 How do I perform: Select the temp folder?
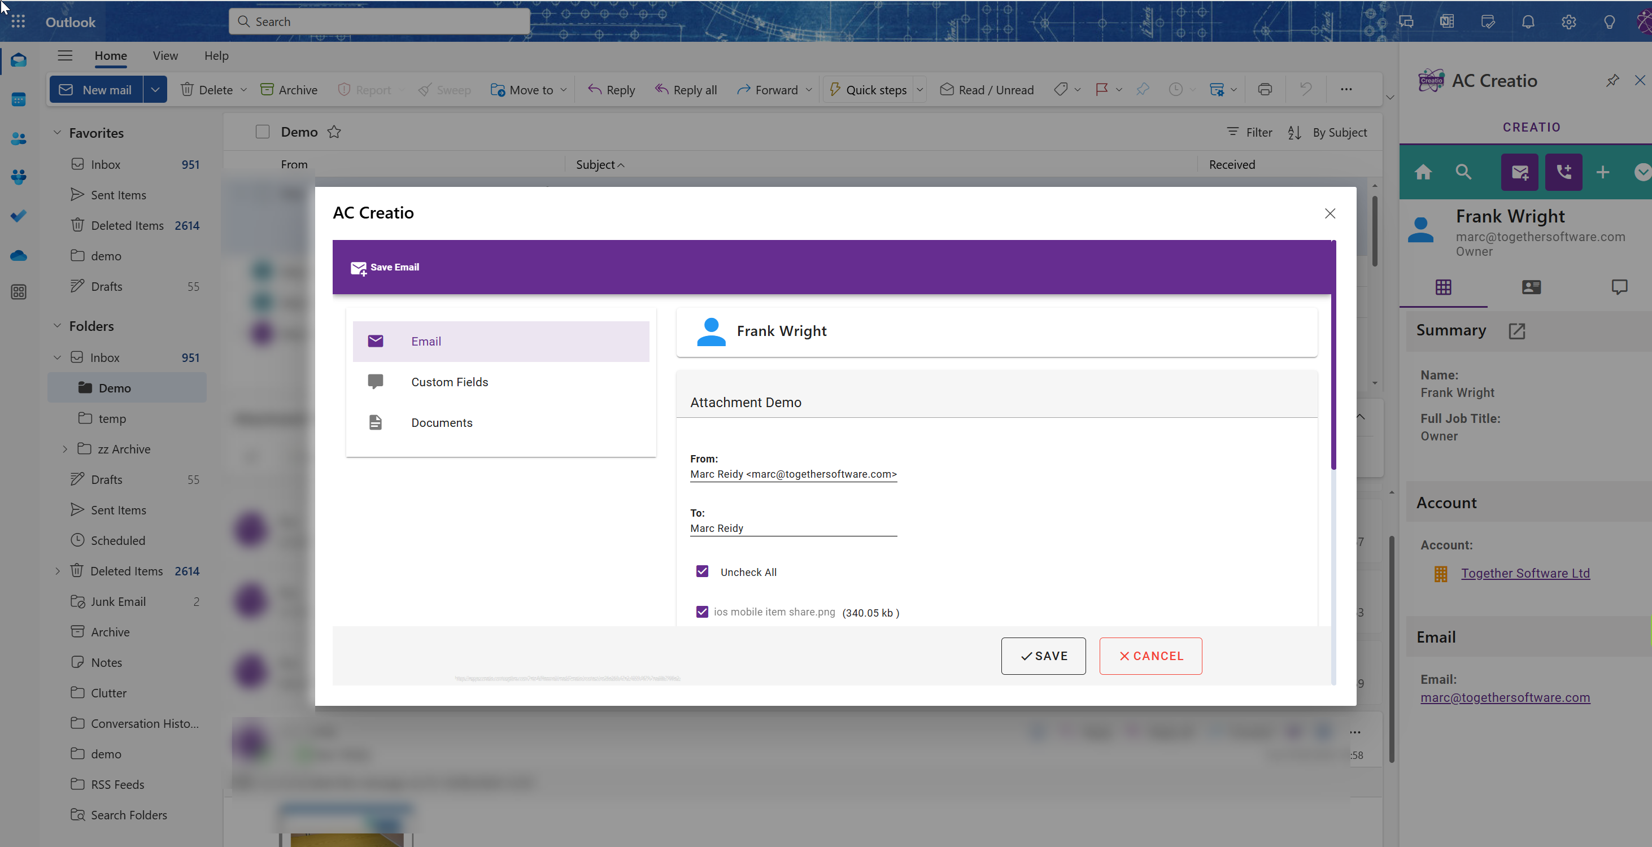(127, 418)
